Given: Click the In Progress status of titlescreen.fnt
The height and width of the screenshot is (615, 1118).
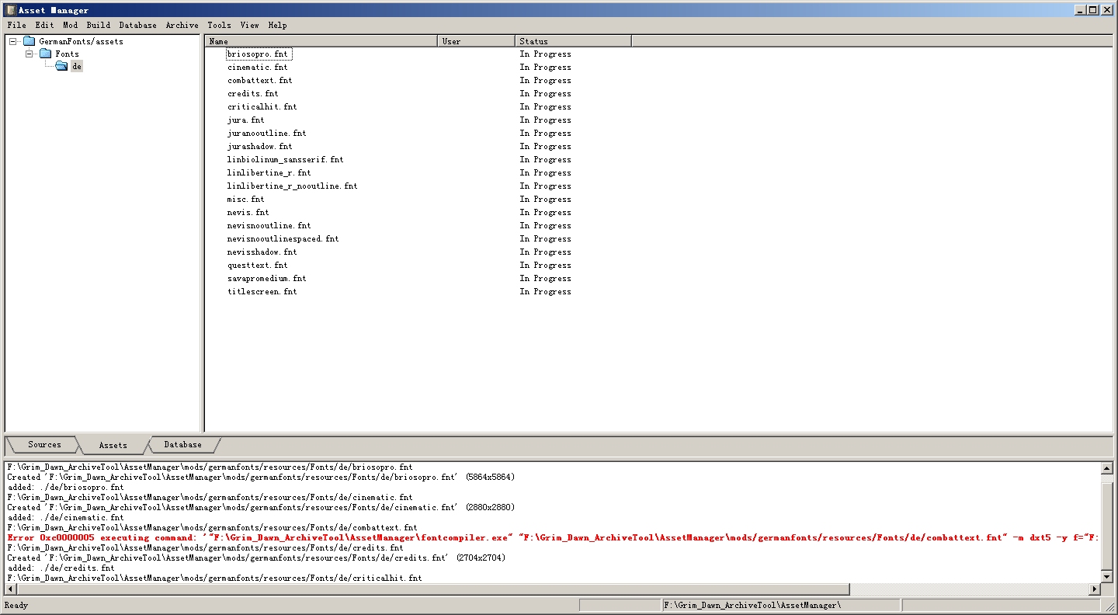Looking at the screenshot, I should (545, 292).
